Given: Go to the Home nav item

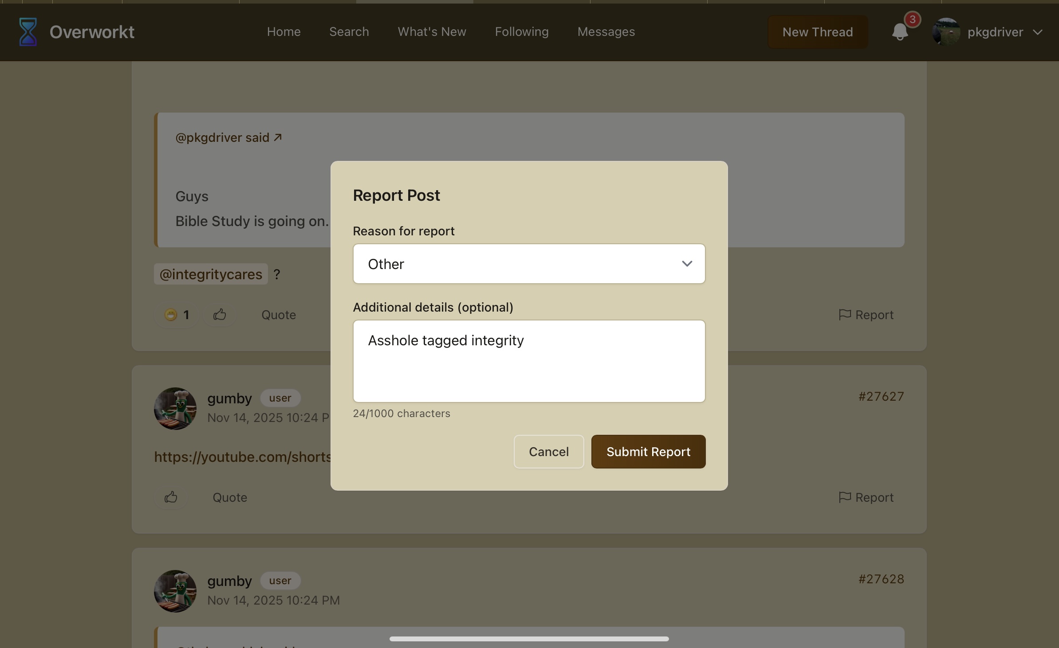Looking at the screenshot, I should [283, 32].
